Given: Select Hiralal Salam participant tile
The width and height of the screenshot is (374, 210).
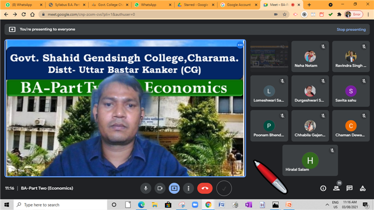Looking at the screenshot, I should 310,160.
